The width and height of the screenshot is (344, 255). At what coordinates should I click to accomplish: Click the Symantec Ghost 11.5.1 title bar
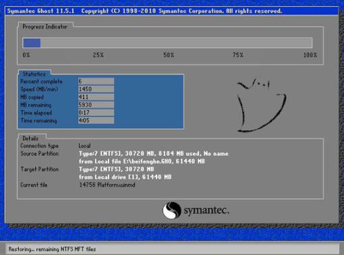point(172,11)
